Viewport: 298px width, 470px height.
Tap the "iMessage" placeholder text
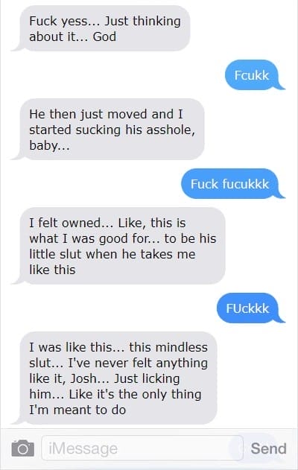coord(83,448)
